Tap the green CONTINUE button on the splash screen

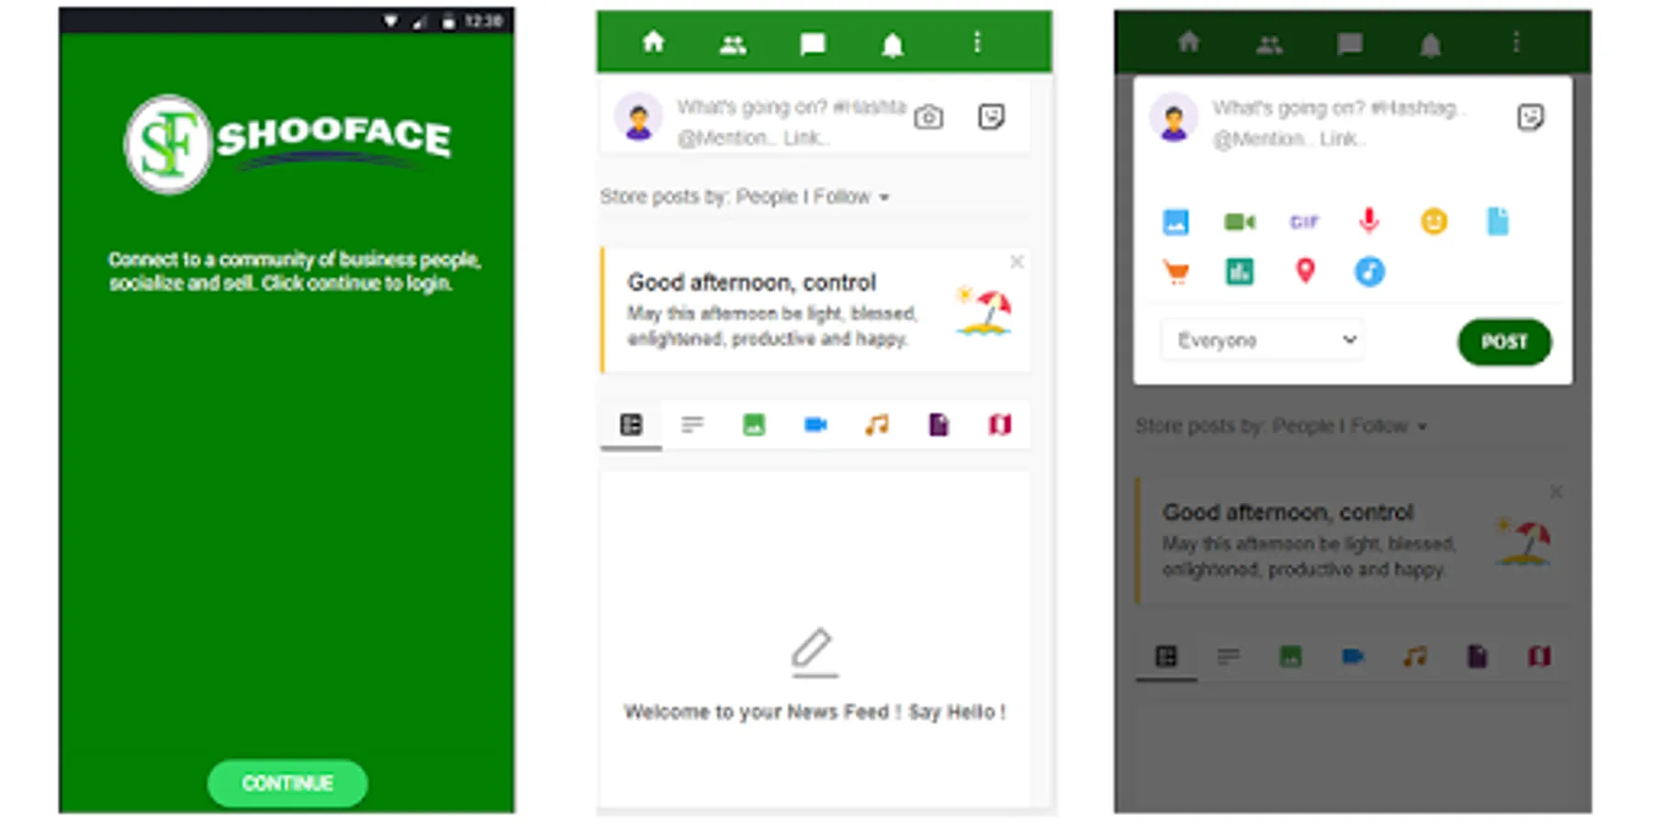(x=287, y=783)
